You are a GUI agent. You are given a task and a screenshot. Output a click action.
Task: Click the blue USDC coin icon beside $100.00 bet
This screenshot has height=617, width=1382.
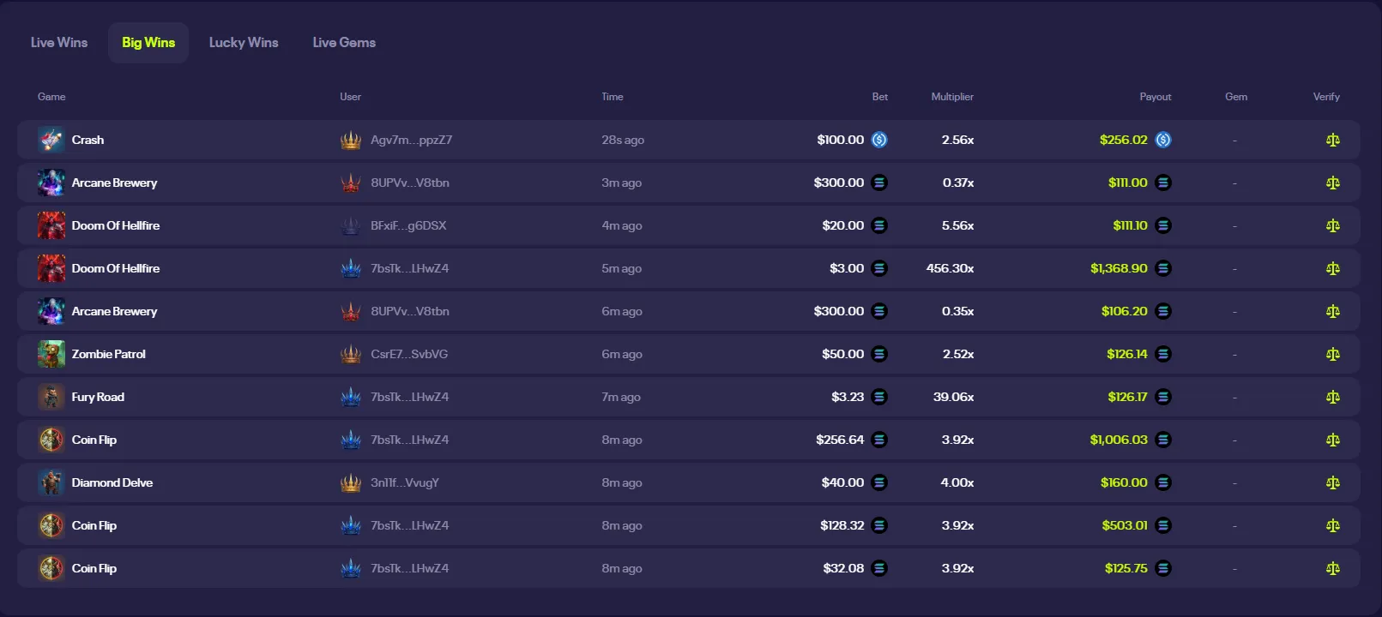[879, 140]
